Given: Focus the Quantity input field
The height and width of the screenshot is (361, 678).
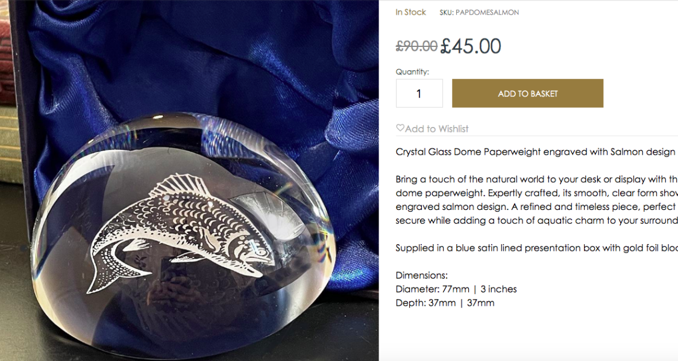Looking at the screenshot, I should (419, 93).
